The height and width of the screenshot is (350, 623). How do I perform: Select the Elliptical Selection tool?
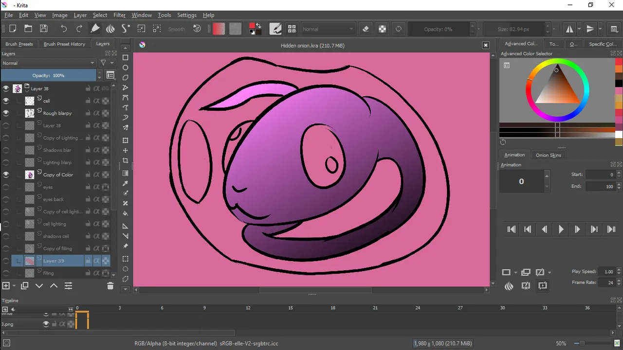coord(126,269)
